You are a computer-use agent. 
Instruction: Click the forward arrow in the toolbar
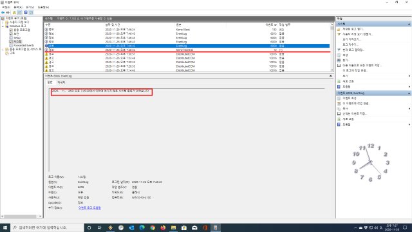point(8,12)
